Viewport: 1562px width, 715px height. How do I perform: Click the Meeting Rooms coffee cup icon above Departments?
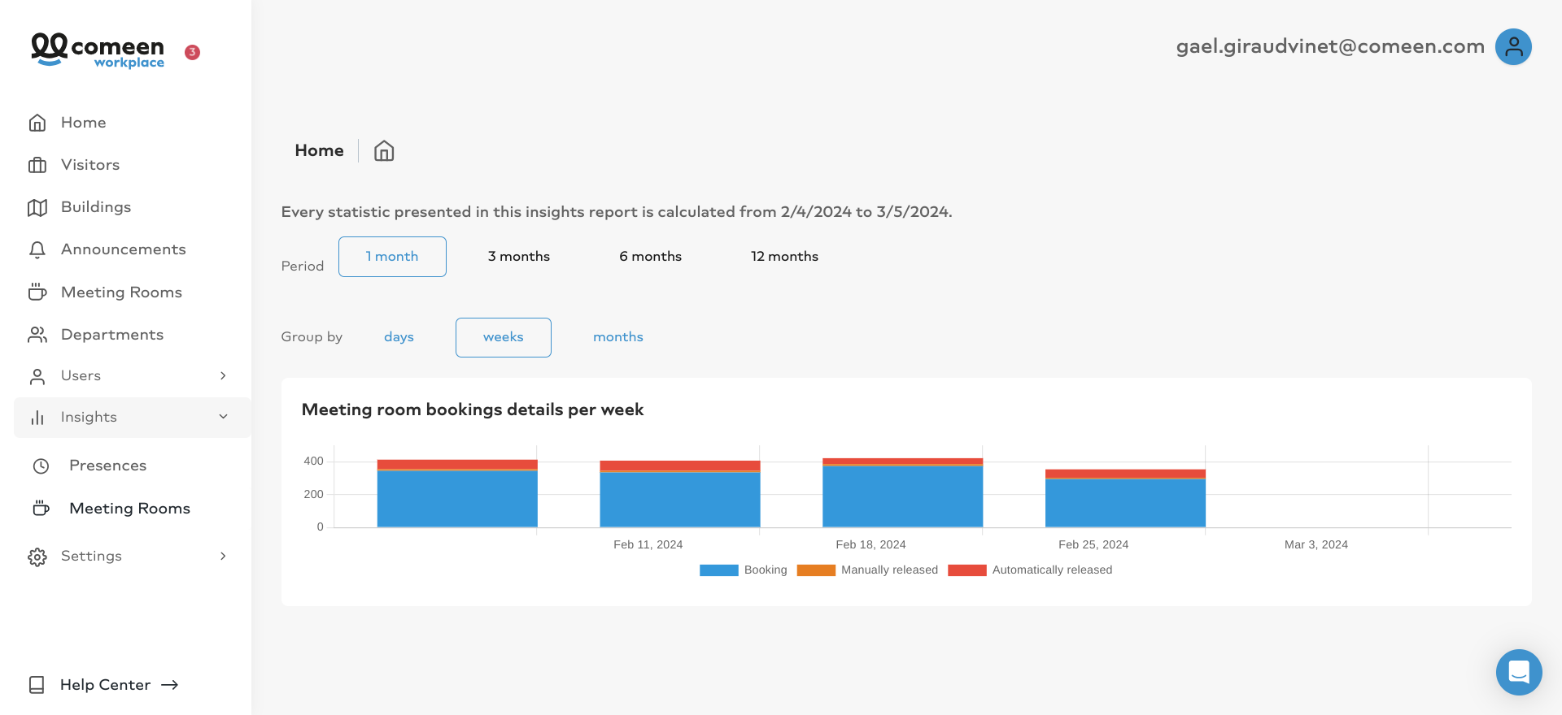(x=37, y=292)
